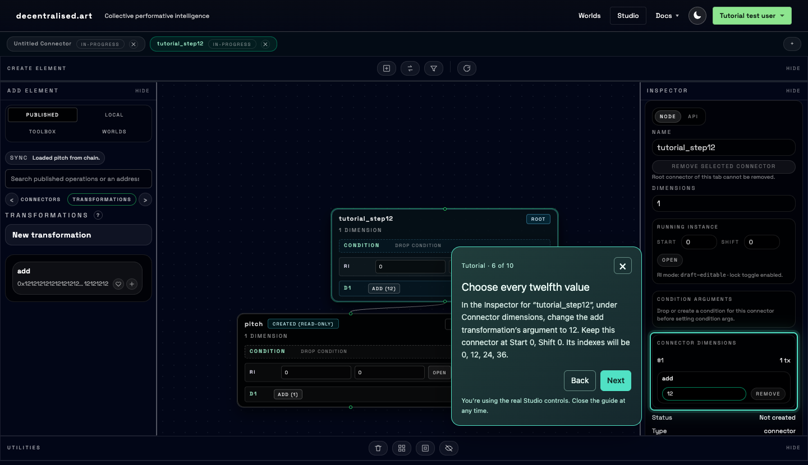Click the Inspector Name field tutorial_step12

coord(724,147)
